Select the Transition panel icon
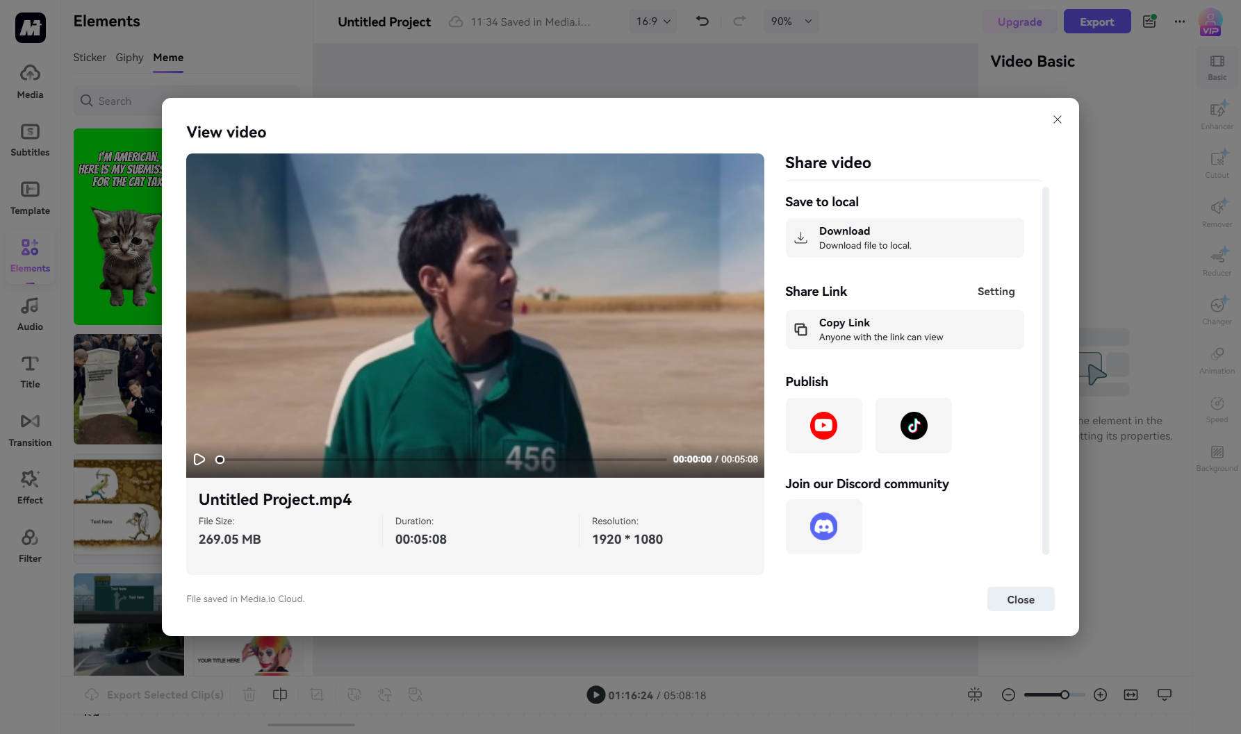1241x734 pixels. [29, 428]
